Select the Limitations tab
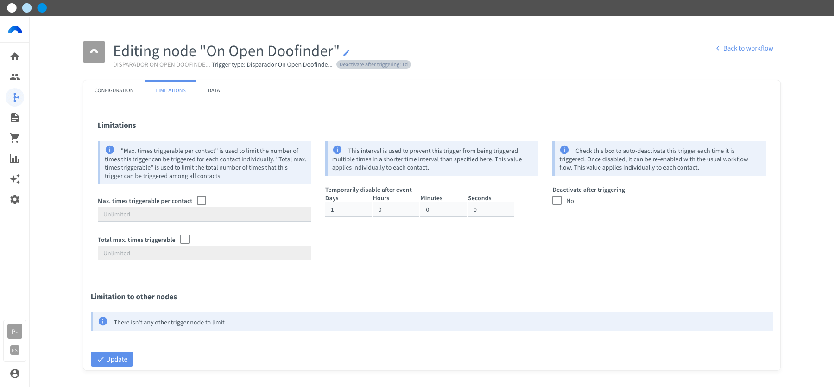The height and width of the screenshot is (387, 834). [x=171, y=90]
